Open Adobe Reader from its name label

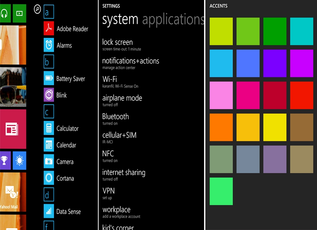tap(72, 29)
